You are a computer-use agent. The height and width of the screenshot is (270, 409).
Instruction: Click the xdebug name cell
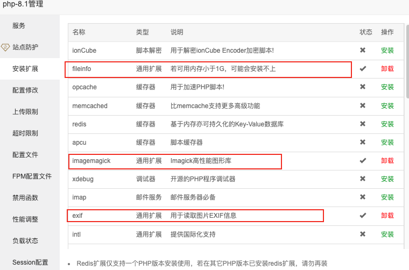tap(83, 179)
